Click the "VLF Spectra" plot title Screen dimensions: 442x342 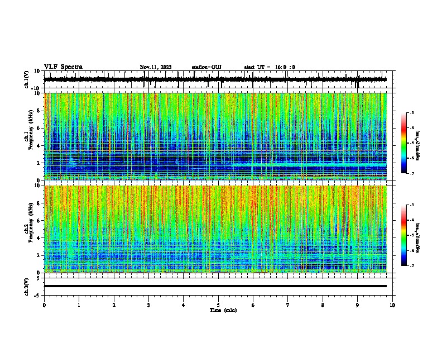click(63, 67)
